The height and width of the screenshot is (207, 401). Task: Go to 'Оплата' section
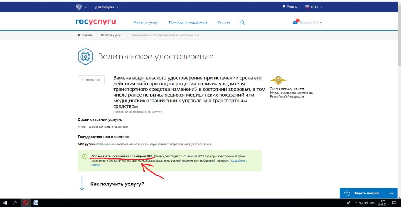(x=224, y=23)
